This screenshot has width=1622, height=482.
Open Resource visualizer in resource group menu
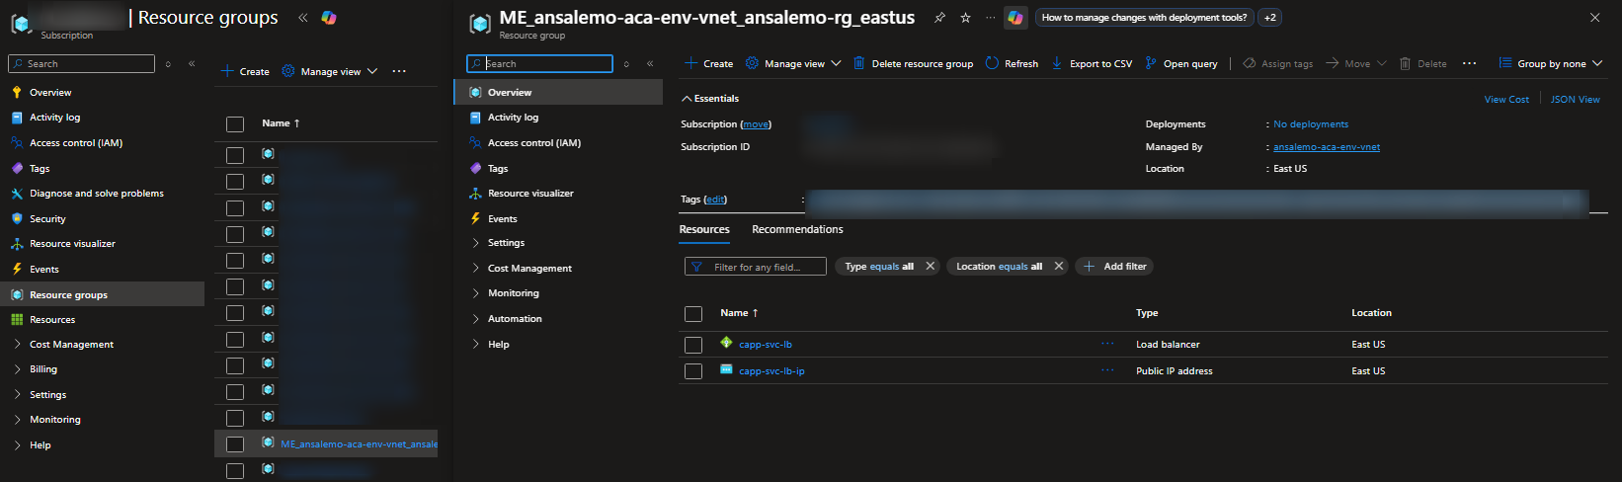[529, 194]
